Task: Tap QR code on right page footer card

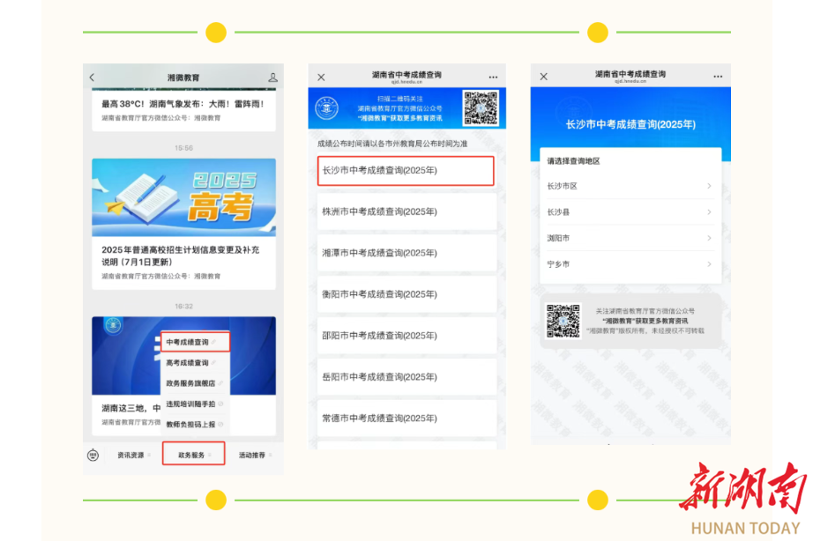Action: coord(563,321)
